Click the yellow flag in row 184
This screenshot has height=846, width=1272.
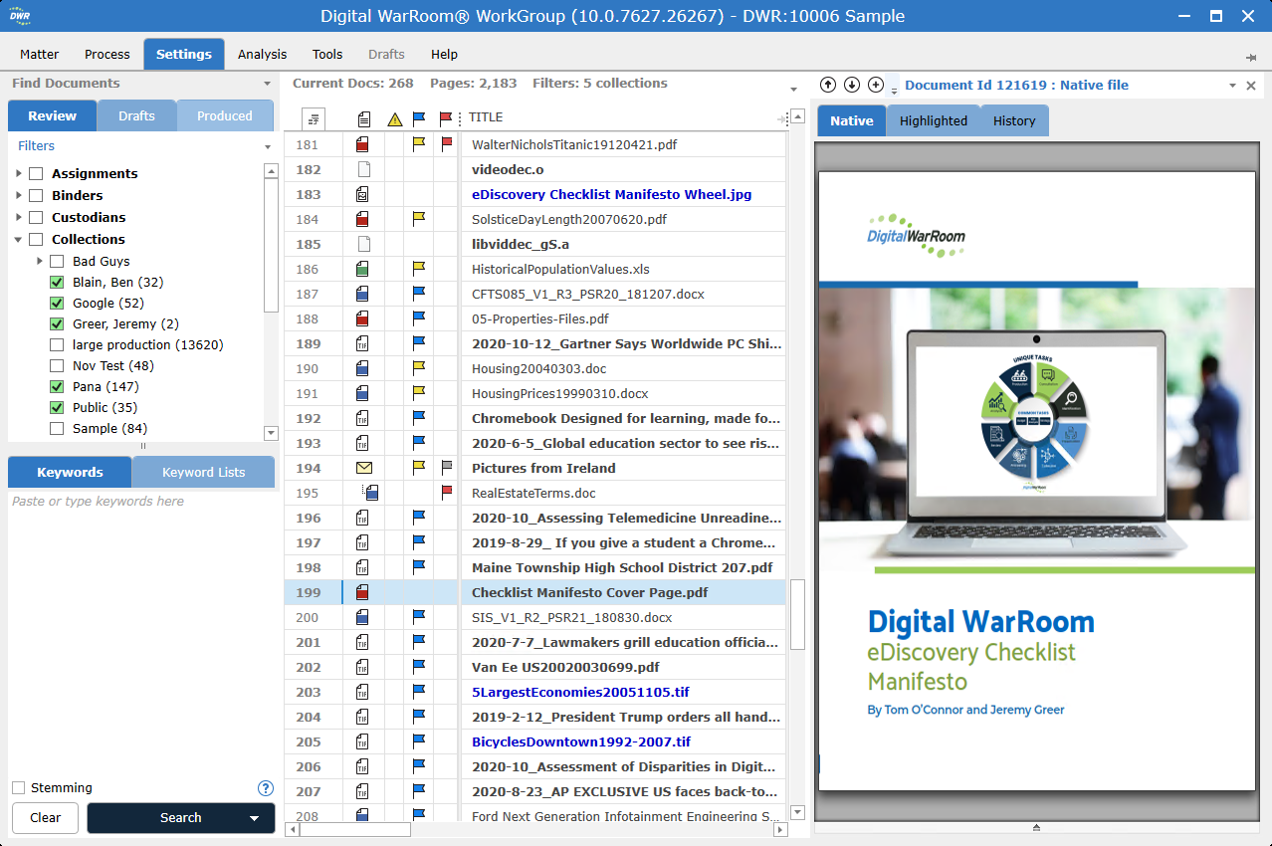419,219
